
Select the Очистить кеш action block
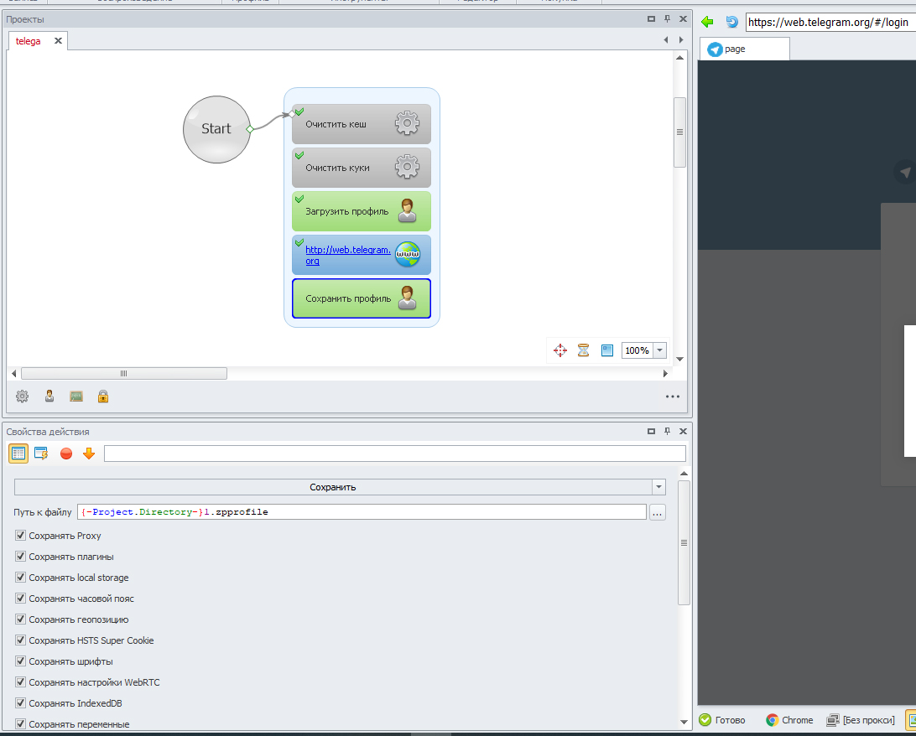(361, 124)
